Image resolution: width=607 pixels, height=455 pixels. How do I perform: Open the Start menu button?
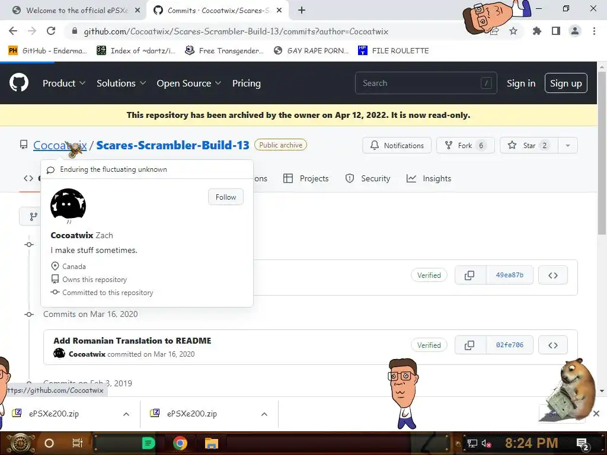coord(20,443)
